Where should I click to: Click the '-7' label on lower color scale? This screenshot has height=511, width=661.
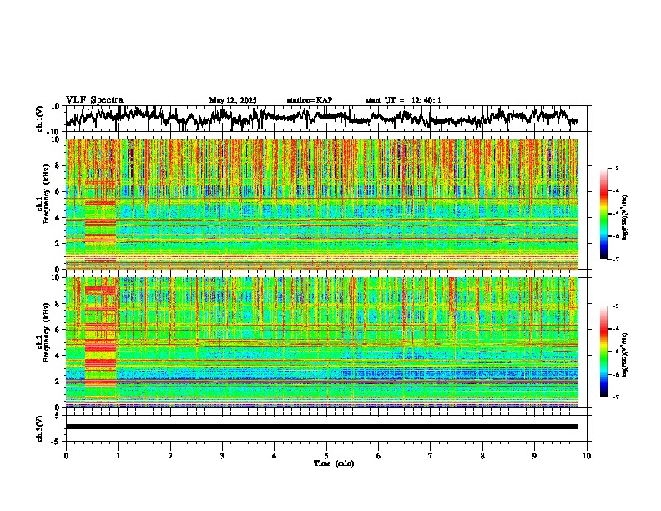[x=616, y=397]
